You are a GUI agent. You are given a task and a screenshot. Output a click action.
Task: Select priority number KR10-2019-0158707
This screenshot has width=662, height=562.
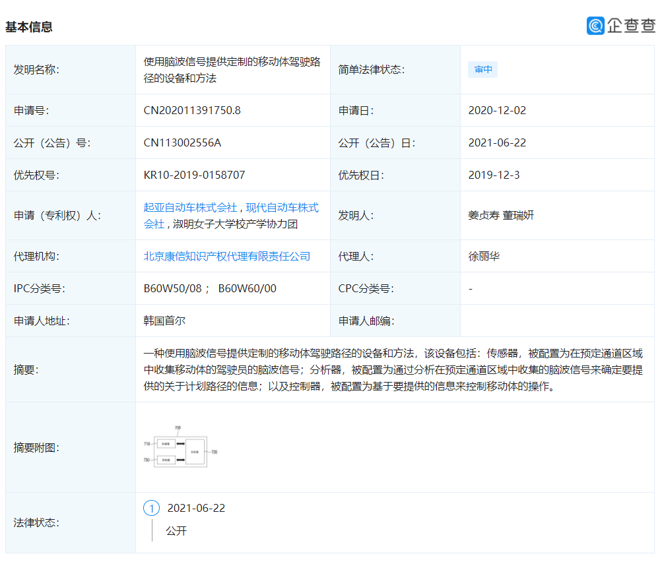pos(194,175)
